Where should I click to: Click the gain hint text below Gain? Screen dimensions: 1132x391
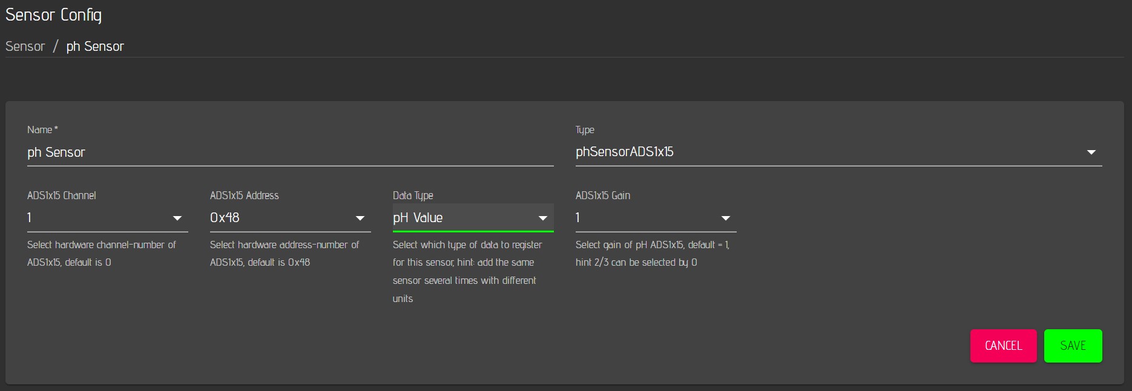click(652, 254)
